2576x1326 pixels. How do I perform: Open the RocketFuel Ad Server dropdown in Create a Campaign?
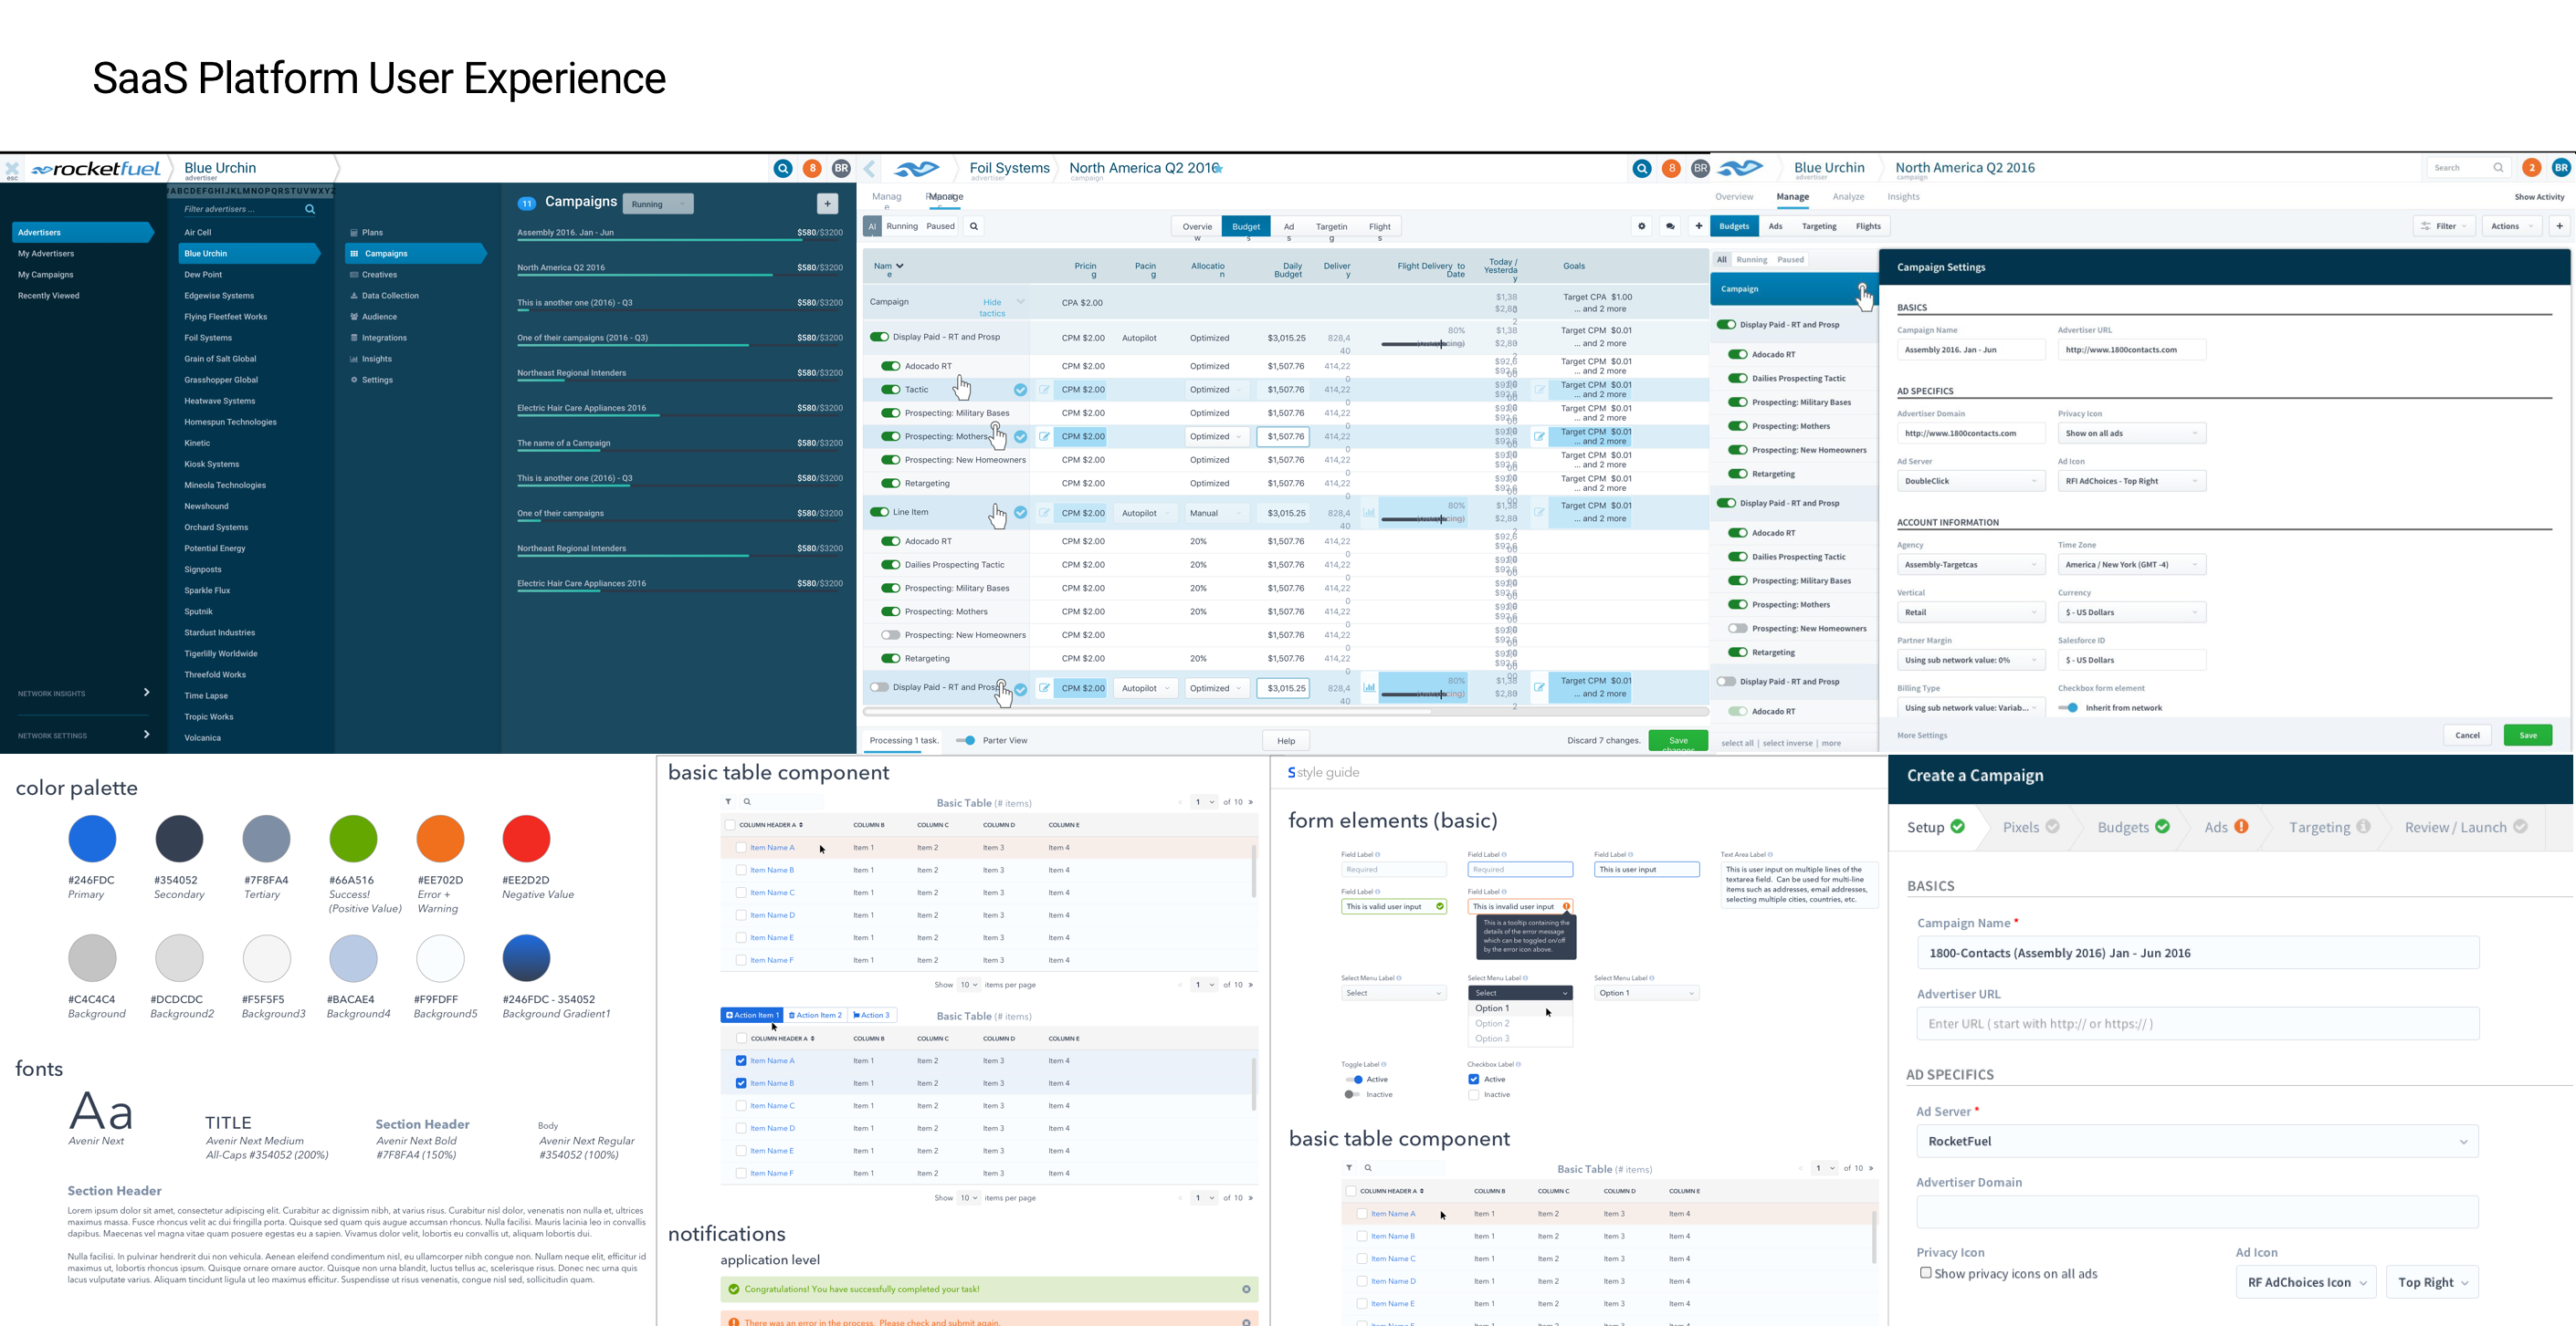[x=2196, y=1141]
